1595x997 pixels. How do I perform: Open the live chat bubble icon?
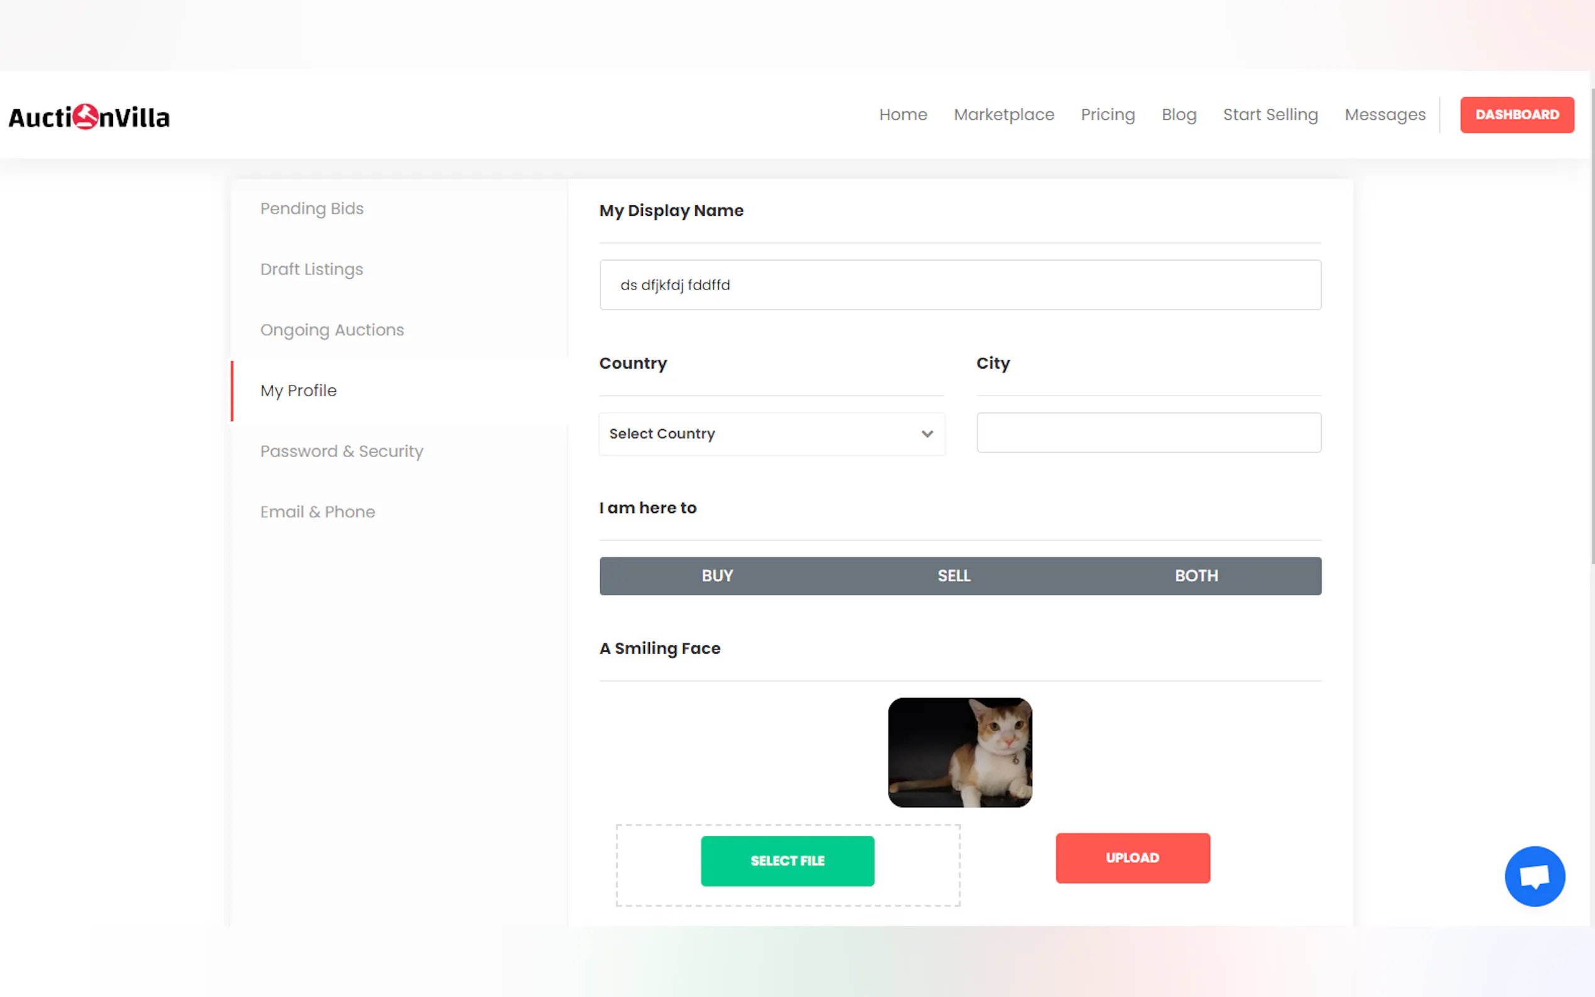(1534, 876)
